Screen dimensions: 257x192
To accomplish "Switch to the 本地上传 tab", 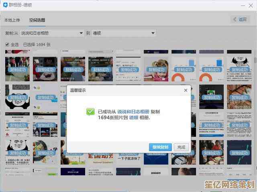I will click(13, 20).
